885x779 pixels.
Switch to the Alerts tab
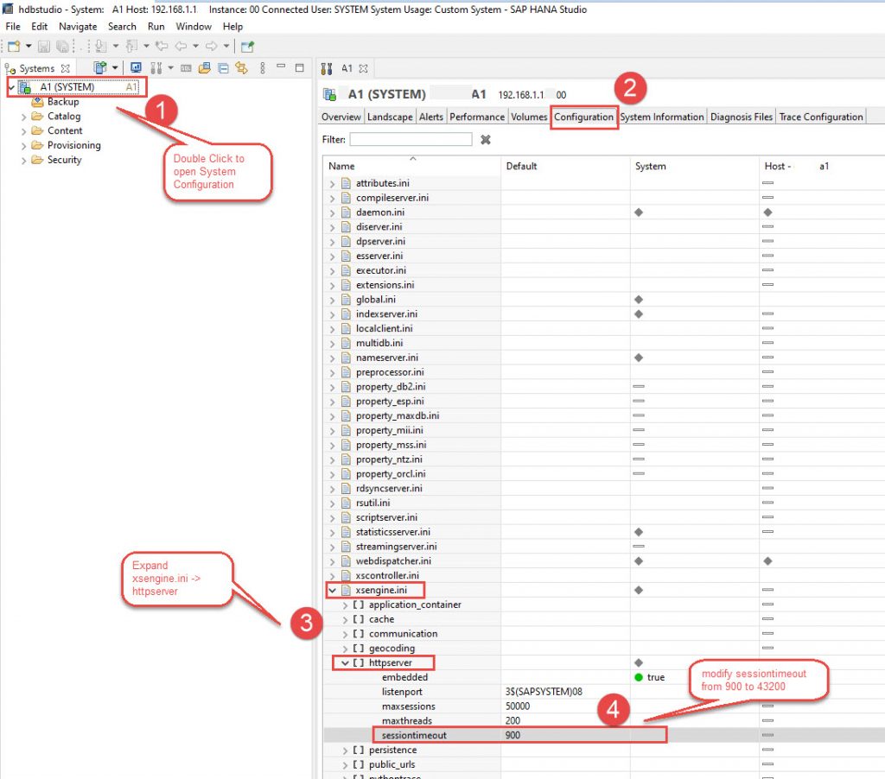click(431, 117)
